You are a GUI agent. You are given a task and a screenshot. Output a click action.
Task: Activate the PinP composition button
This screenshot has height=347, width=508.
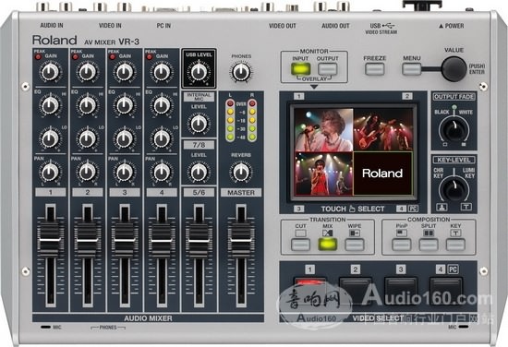[402, 245]
